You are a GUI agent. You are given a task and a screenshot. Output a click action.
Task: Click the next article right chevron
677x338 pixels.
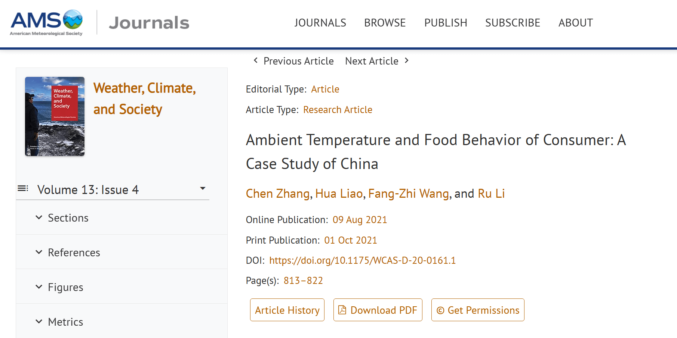click(x=407, y=60)
